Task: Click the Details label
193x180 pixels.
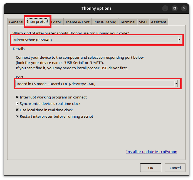Action: tap(19, 49)
